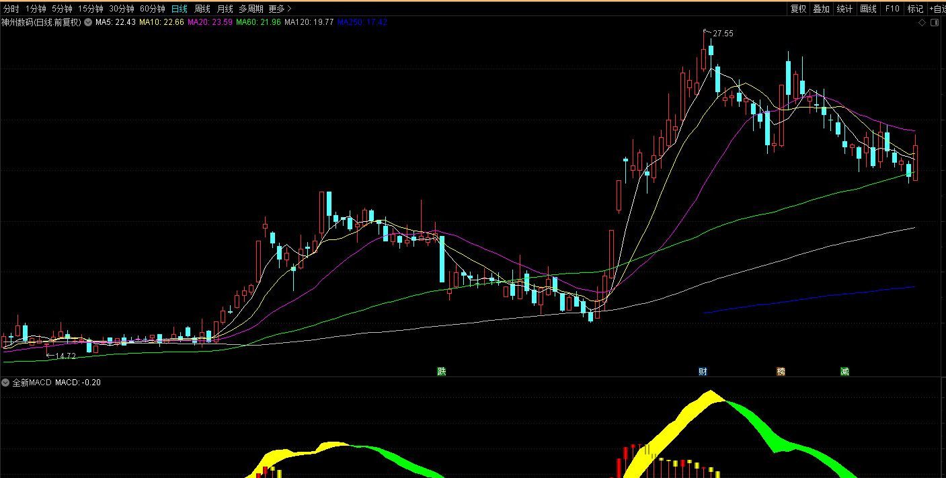Switch to 60分钟 period
This screenshot has height=478, width=946.
152,9
